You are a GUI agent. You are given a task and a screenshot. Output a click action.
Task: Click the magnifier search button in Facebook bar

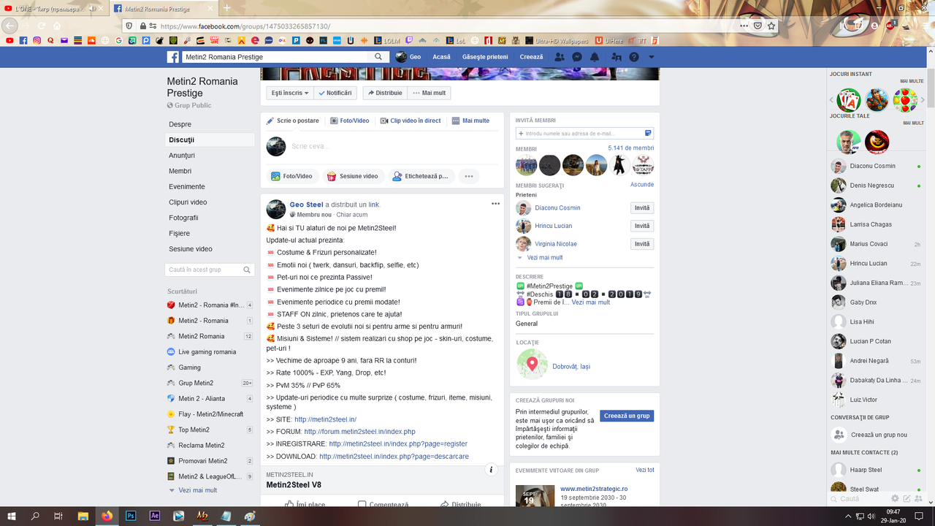point(378,57)
